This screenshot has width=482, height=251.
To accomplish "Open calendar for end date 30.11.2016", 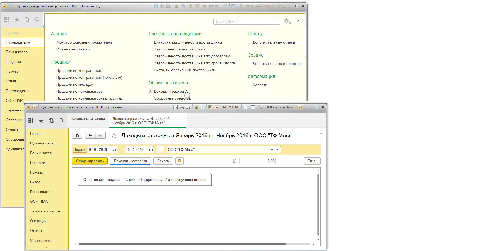I will pyautogui.click(x=151, y=150).
